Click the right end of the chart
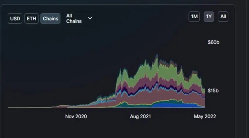 tap(204, 98)
